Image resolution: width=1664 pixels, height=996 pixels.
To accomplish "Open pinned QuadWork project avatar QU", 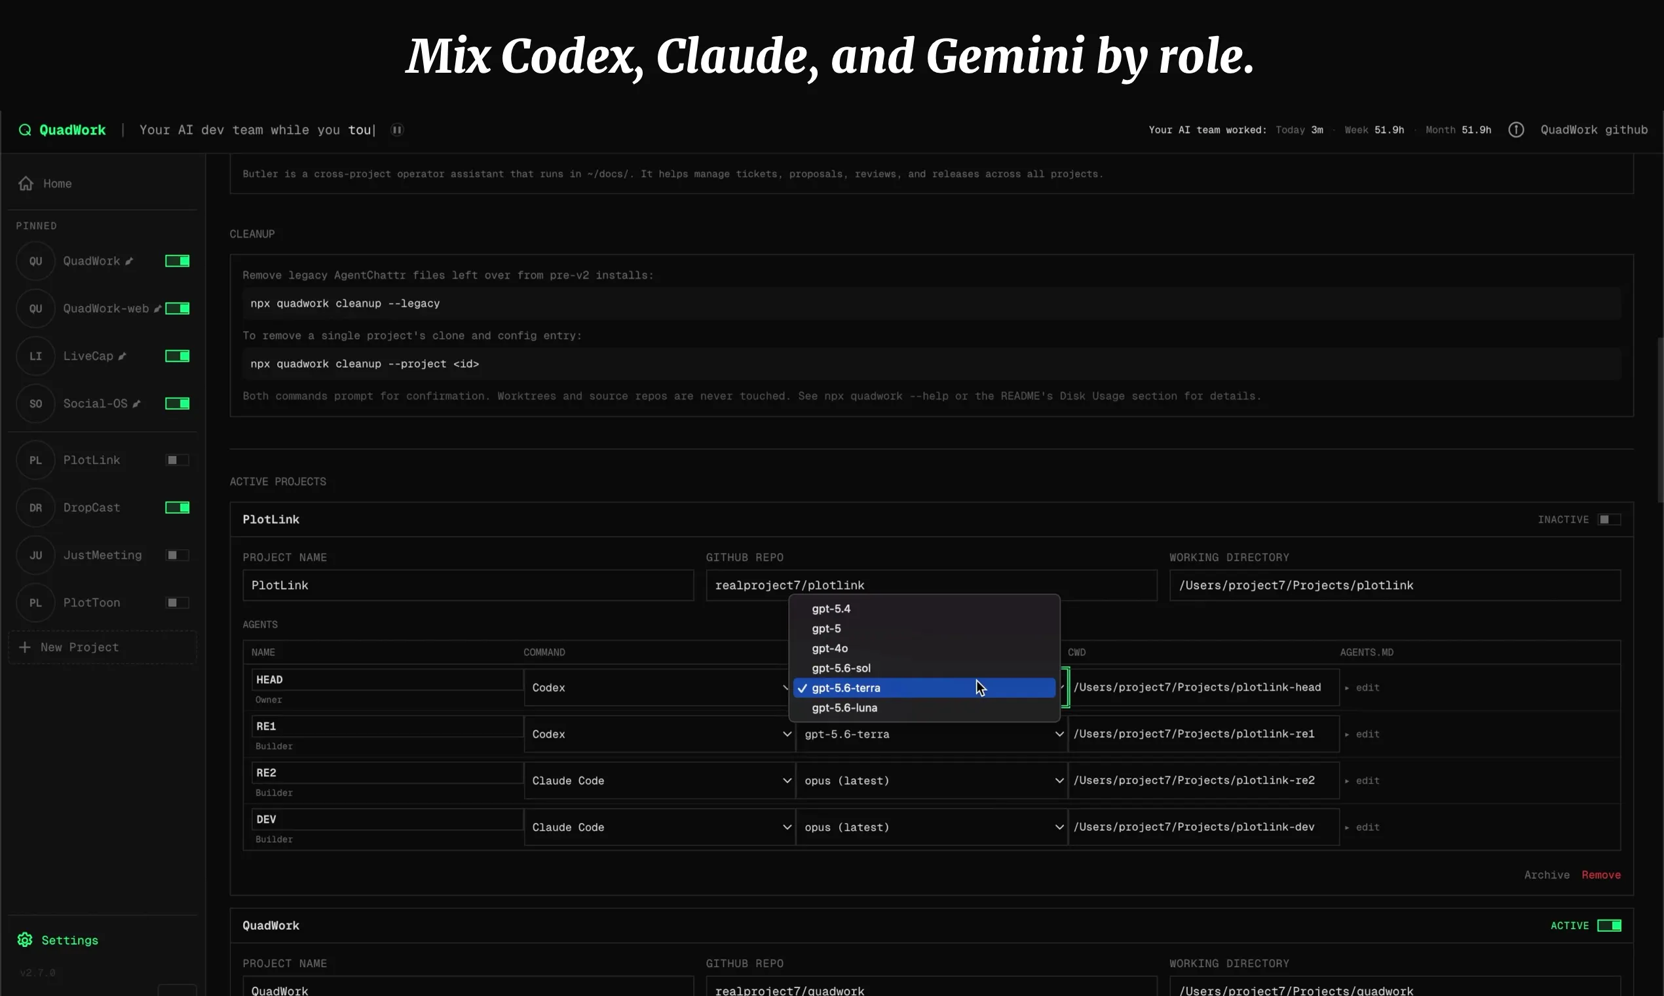I will pyautogui.click(x=35, y=261).
